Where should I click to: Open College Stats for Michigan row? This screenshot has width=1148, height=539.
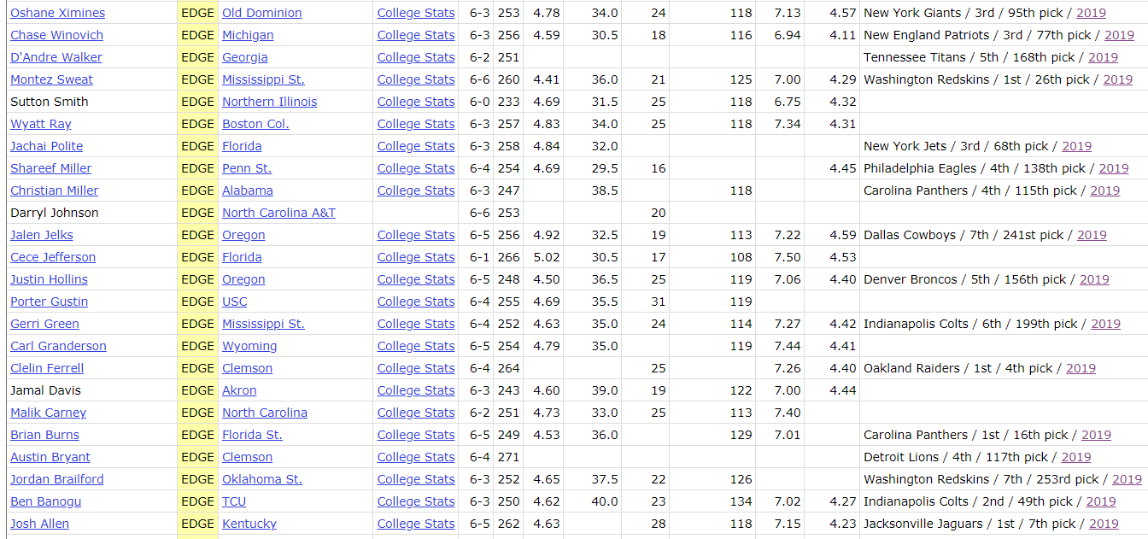point(415,35)
